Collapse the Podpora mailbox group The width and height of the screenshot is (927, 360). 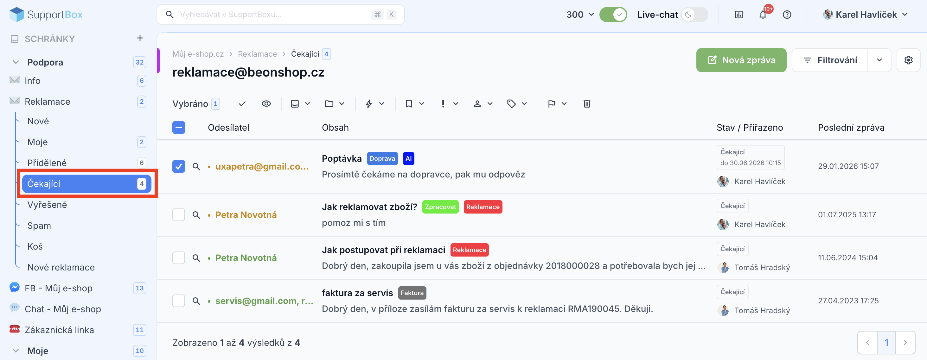[16, 62]
